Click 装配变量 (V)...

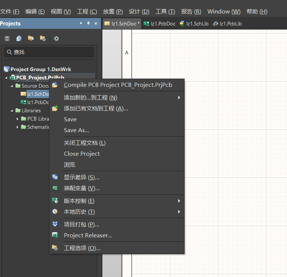pyautogui.click(x=117, y=188)
